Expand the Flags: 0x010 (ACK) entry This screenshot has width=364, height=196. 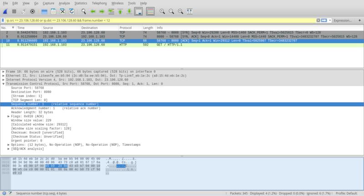pos(8,116)
